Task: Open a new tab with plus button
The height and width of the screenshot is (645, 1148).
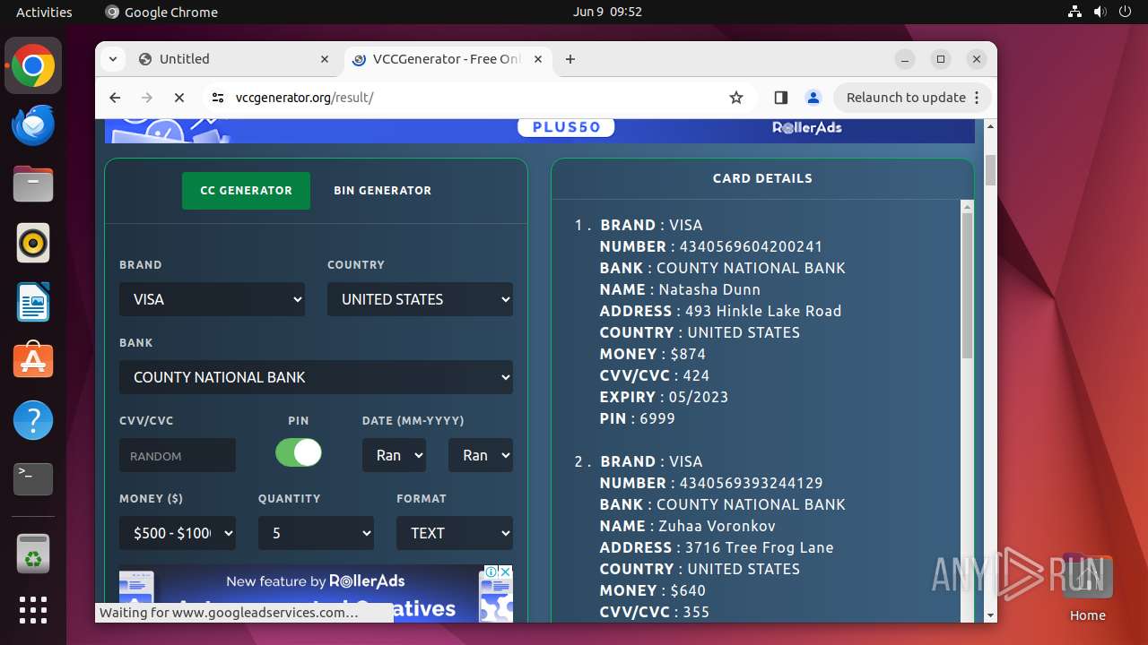Action: point(570,59)
